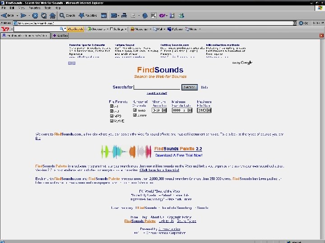Viewport: 325px width, 243px height.
Task: Click the Research toolbar icon
Action: pyautogui.click(x=172, y=15)
